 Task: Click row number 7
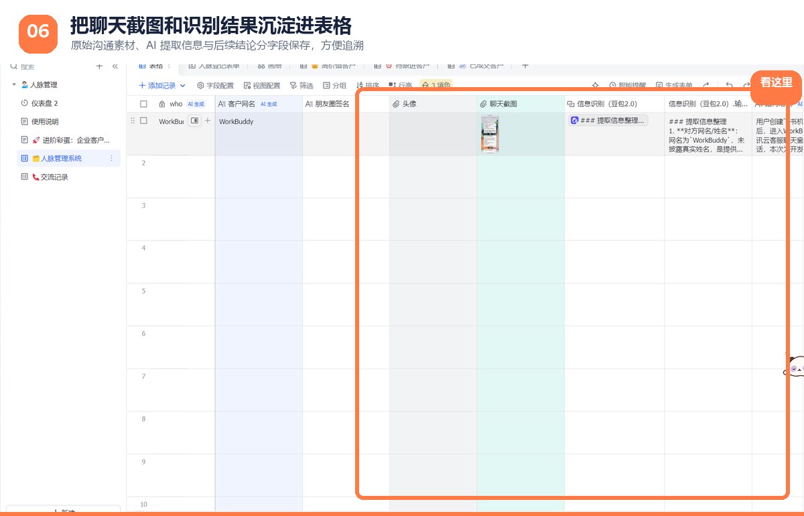pyautogui.click(x=143, y=377)
